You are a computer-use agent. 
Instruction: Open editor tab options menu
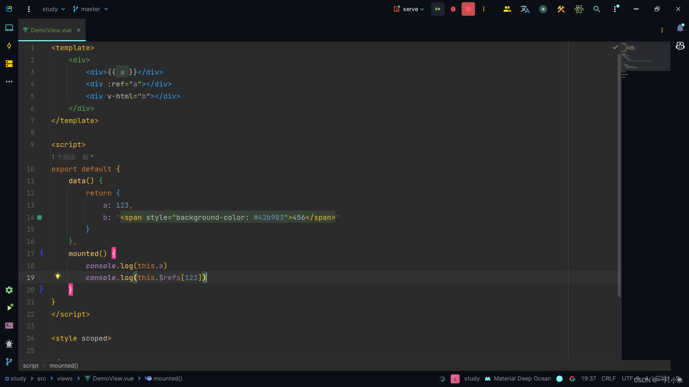point(662,30)
